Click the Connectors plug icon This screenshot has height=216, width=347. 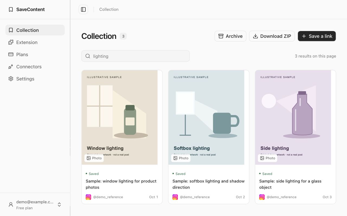click(x=11, y=66)
